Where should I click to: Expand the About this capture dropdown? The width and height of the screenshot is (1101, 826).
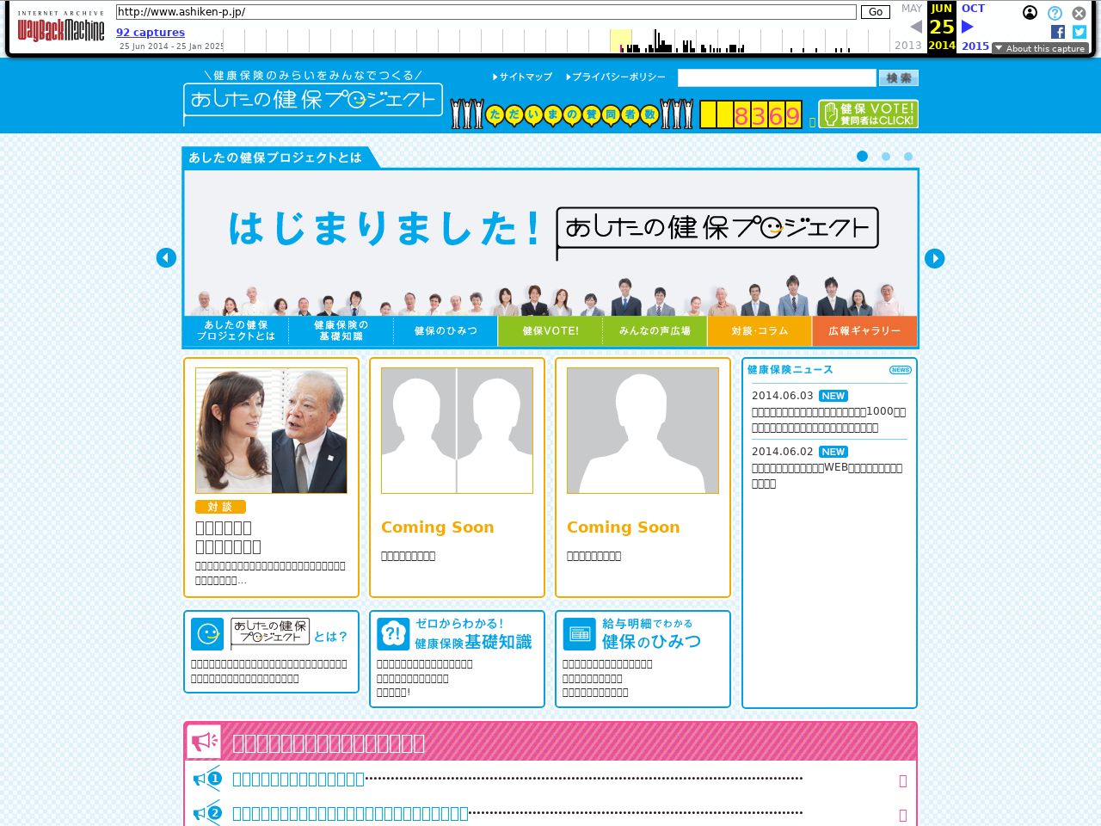click(x=1040, y=48)
